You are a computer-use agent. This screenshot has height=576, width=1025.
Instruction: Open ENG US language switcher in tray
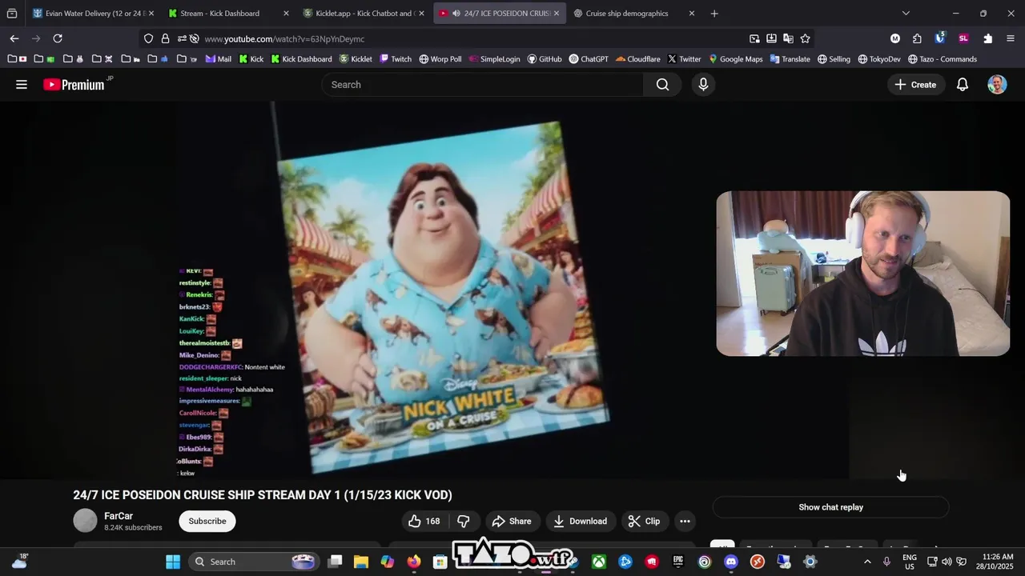click(910, 562)
